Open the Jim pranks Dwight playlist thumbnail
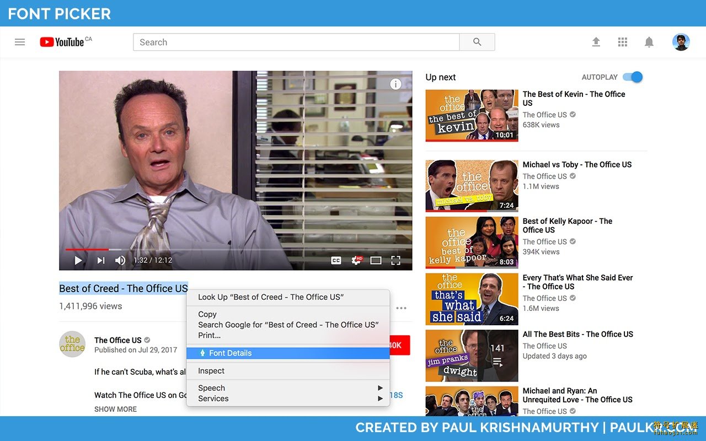706x441 pixels. tap(472, 356)
